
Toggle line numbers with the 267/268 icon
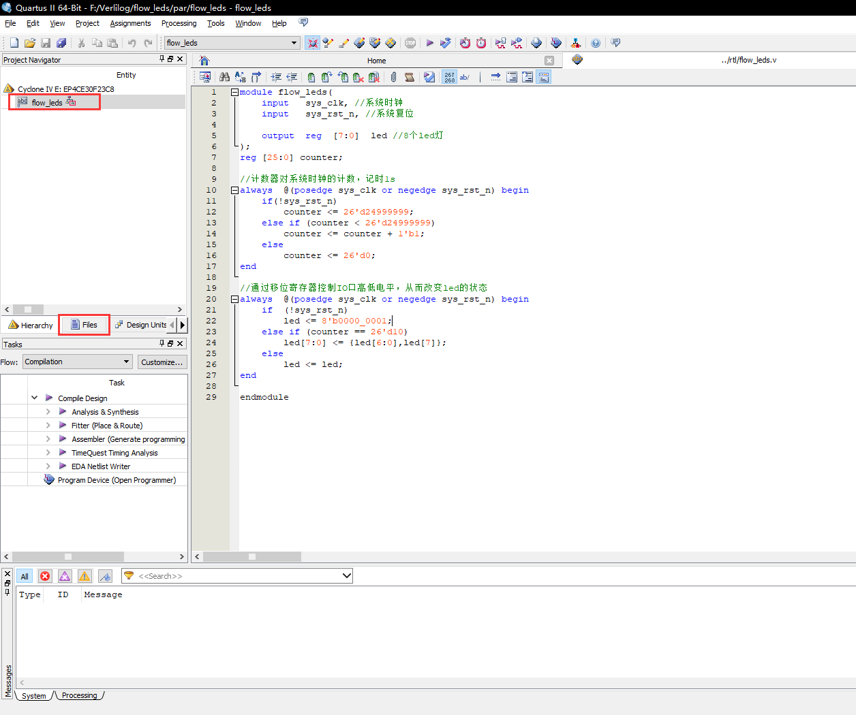(x=449, y=77)
